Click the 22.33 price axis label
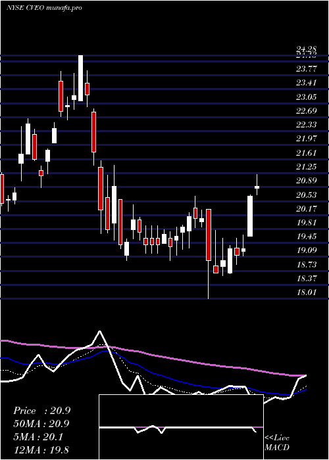The image size is (329, 460). pyautogui.click(x=307, y=125)
